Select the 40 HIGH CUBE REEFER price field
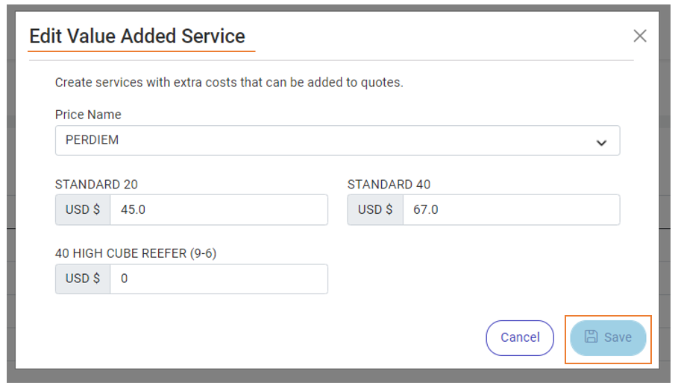Image resolution: width=678 pixels, height=391 pixels. pos(219,279)
